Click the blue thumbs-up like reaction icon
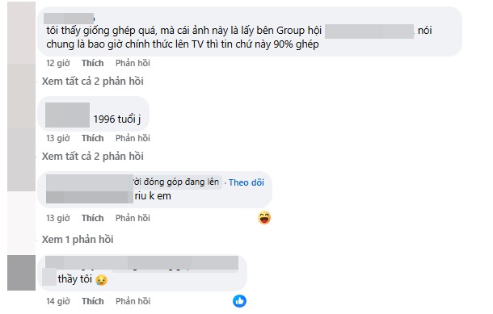 [239, 301]
